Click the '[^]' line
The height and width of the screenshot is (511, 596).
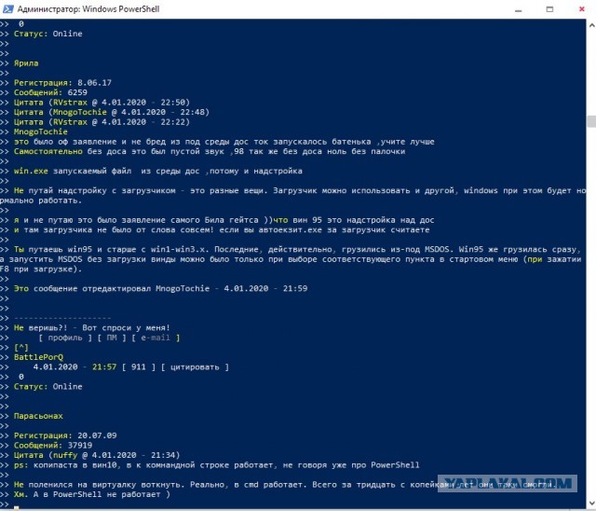pos(20,348)
